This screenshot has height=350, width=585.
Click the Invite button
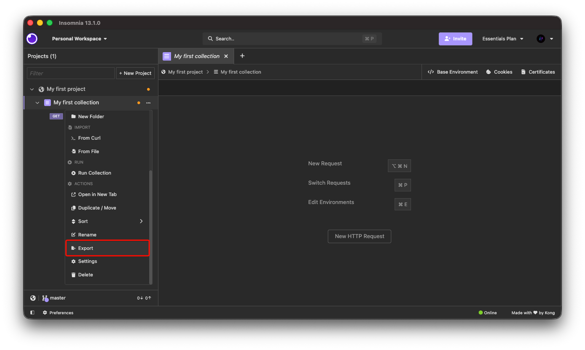click(456, 39)
